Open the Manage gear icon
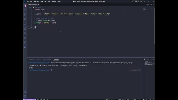The image size is (178, 100). pyautogui.click(x=25, y=96)
